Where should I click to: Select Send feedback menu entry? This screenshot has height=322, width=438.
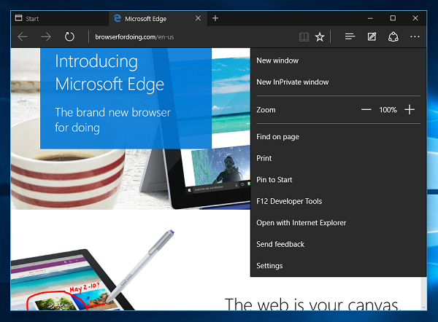pos(338,244)
